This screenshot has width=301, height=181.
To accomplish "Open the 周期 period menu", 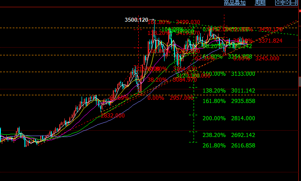I will [260, 3].
